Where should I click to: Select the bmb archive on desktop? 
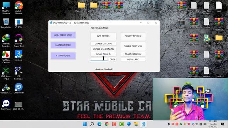tap(219, 24)
